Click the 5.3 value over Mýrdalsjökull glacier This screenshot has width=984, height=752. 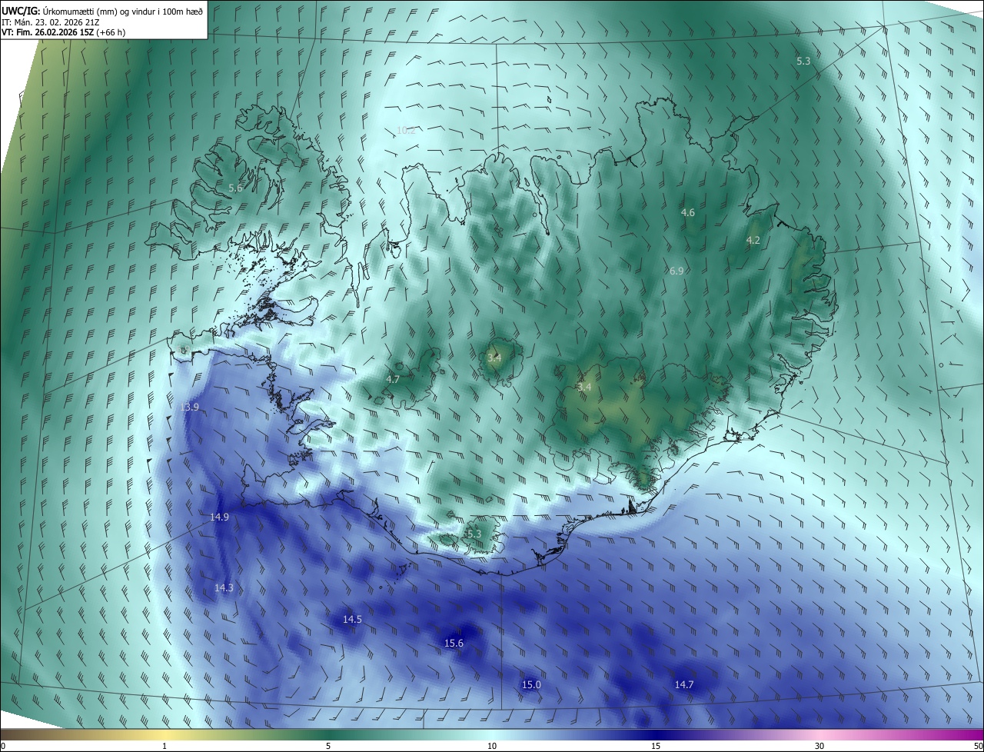point(474,534)
